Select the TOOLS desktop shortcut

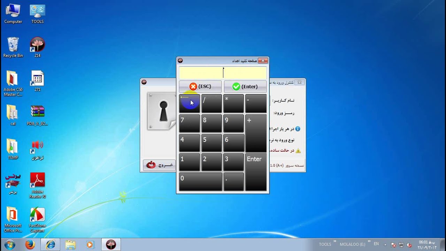click(37, 14)
